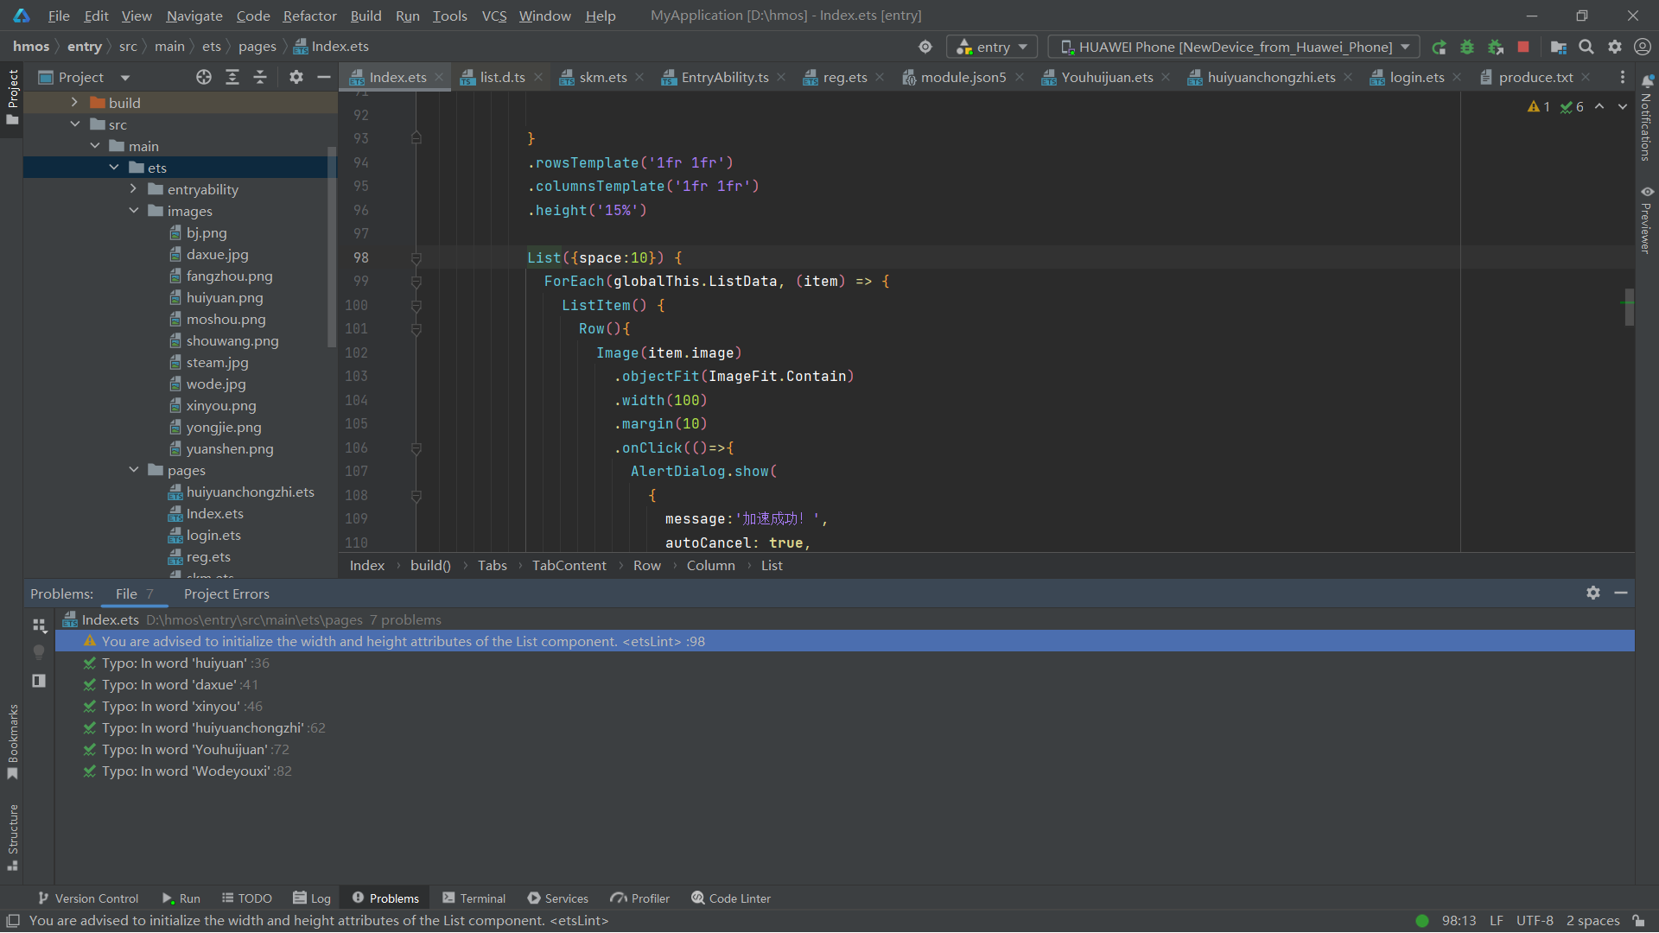Toggle the Bookmarks tool window
1659x933 pixels.
pos(12,741)
